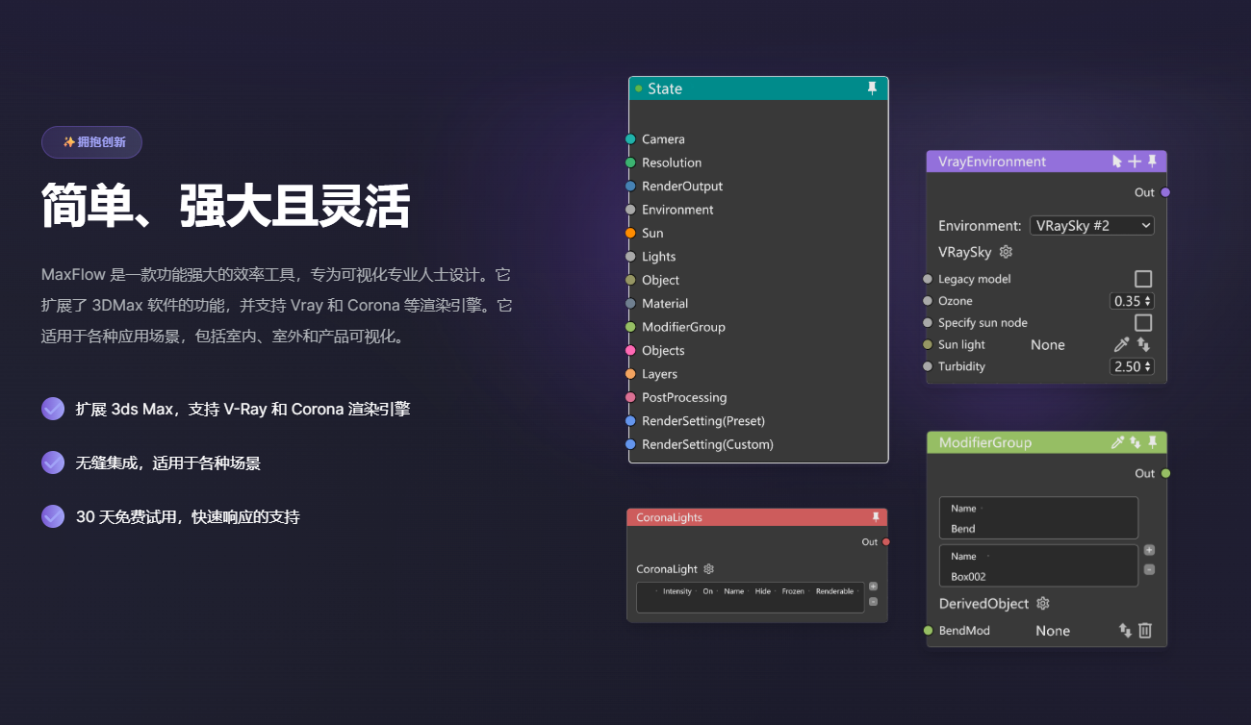Click the cursor picker icon on VrayEnvironment

[1114, 161]
